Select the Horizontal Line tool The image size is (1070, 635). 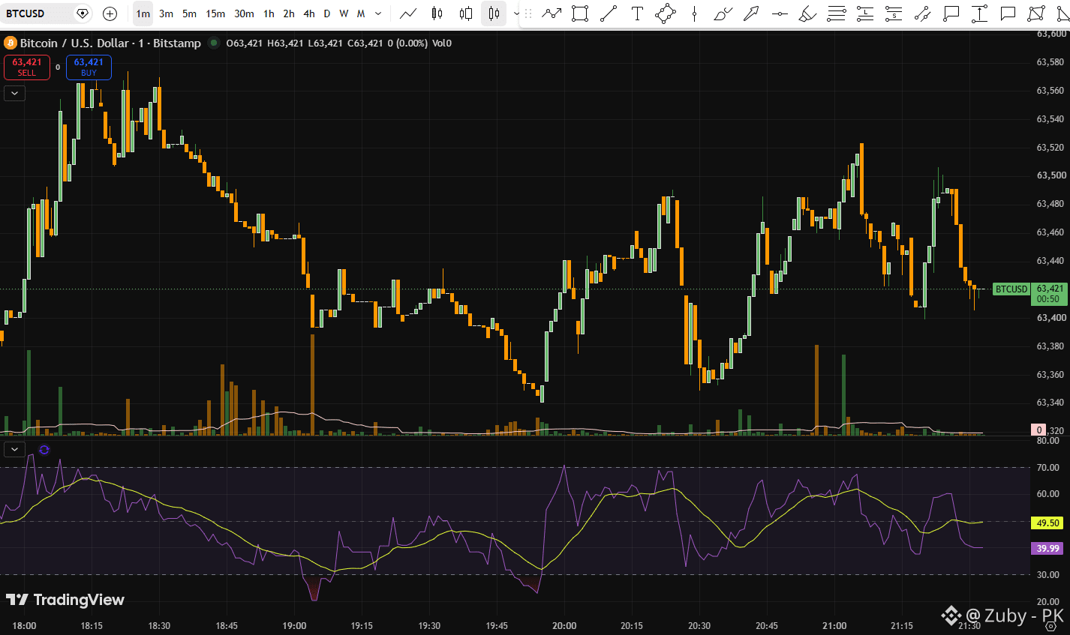click(780, 13)
